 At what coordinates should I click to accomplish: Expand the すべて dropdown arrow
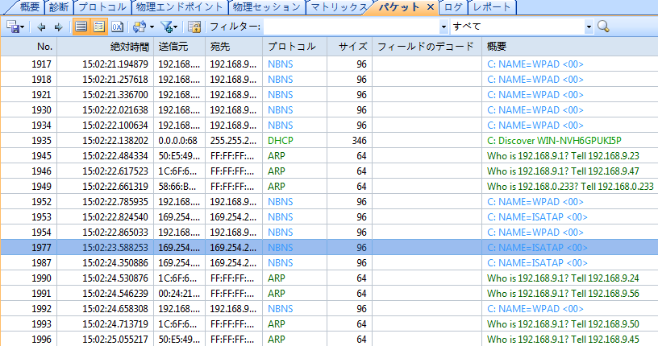[588, 27]
